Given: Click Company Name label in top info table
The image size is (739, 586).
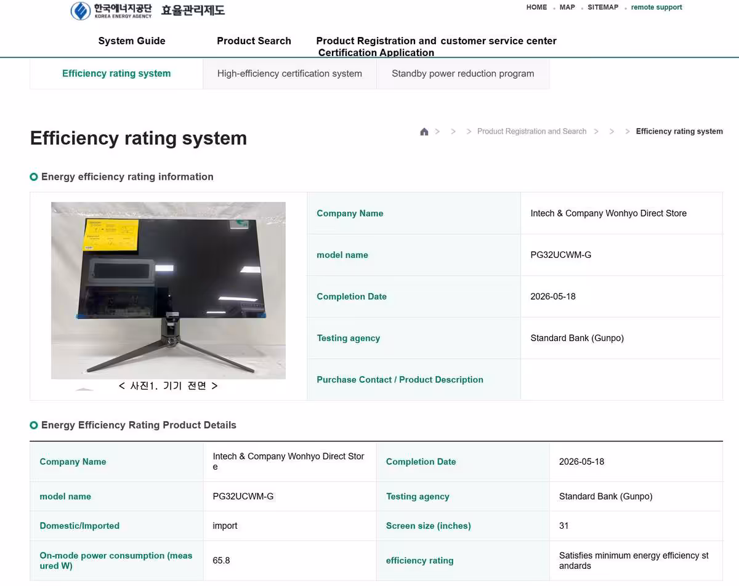Looking at the screenshot, I should 350,214.
